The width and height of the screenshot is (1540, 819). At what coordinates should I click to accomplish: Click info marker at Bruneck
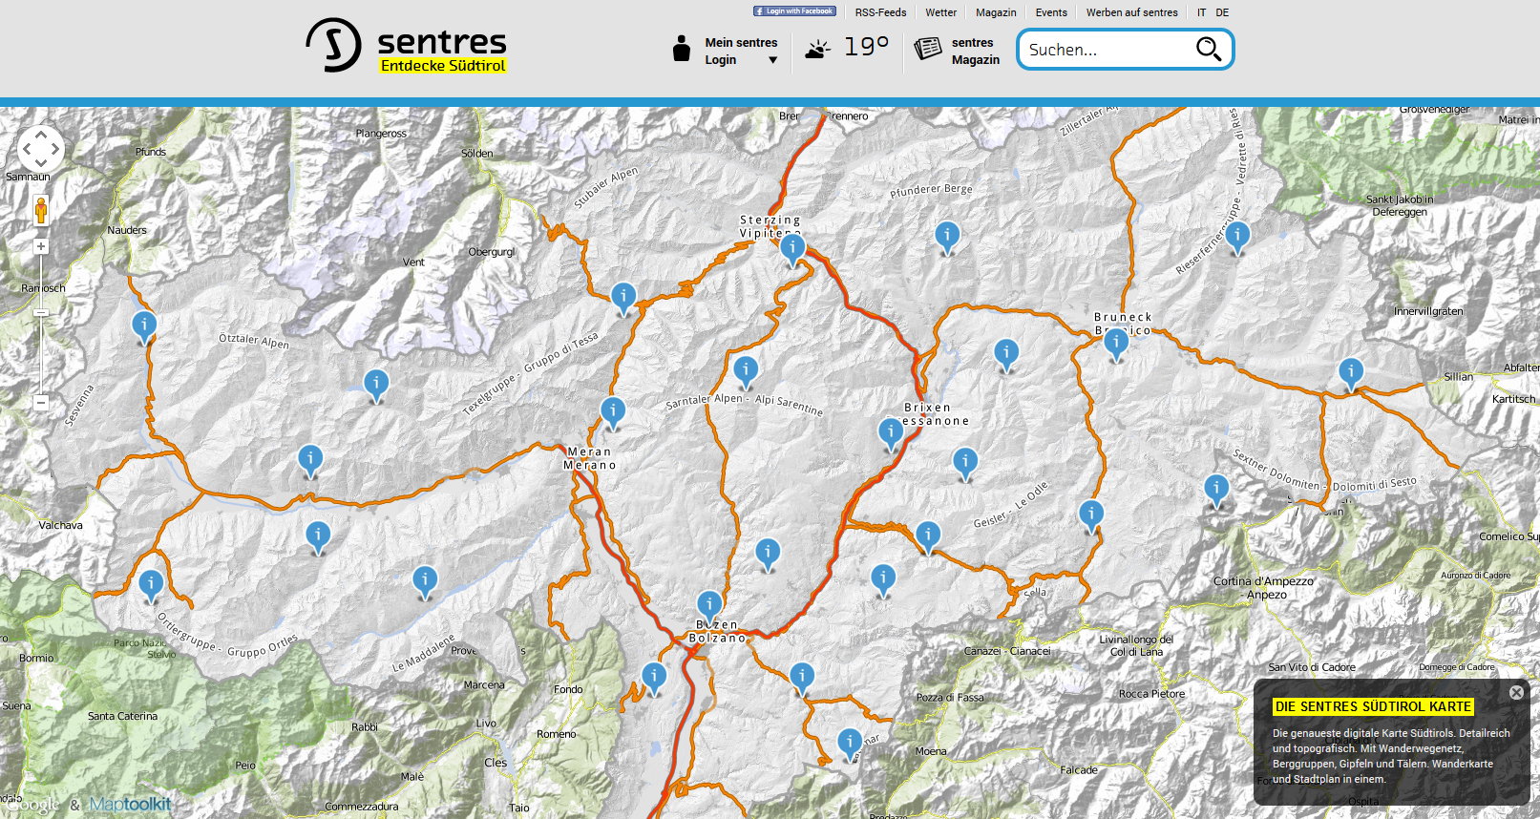(1116, 344)
